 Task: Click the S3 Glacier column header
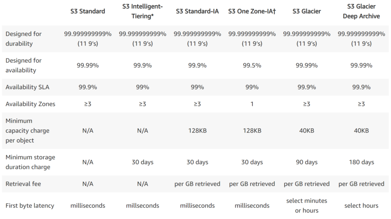click(x=306, y=11)
